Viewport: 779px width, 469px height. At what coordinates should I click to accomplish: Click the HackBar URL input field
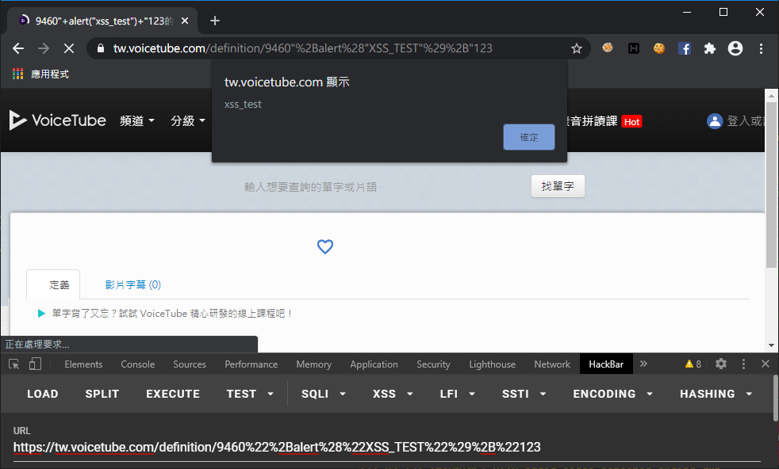[386, 447]
